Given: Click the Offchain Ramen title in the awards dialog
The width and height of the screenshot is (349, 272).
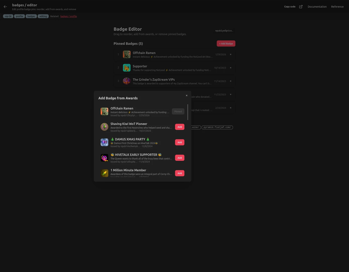Looking at the screenshot, I should (x=122, y=108).
